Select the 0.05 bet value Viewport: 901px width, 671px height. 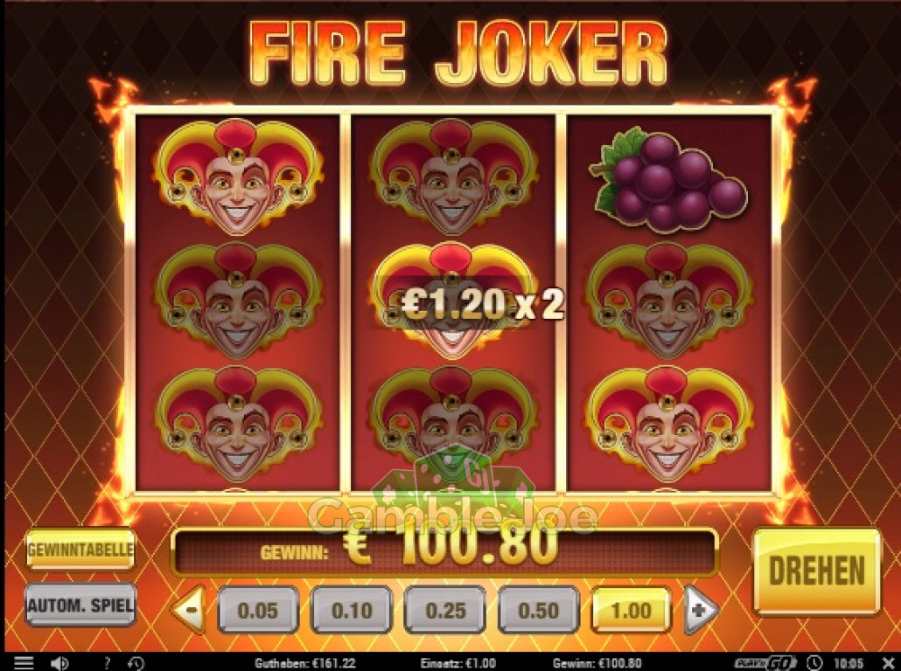coord(258,610)
